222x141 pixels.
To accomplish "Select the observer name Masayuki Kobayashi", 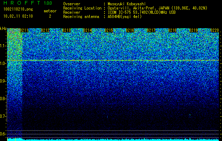I will (x=127, y=4).
